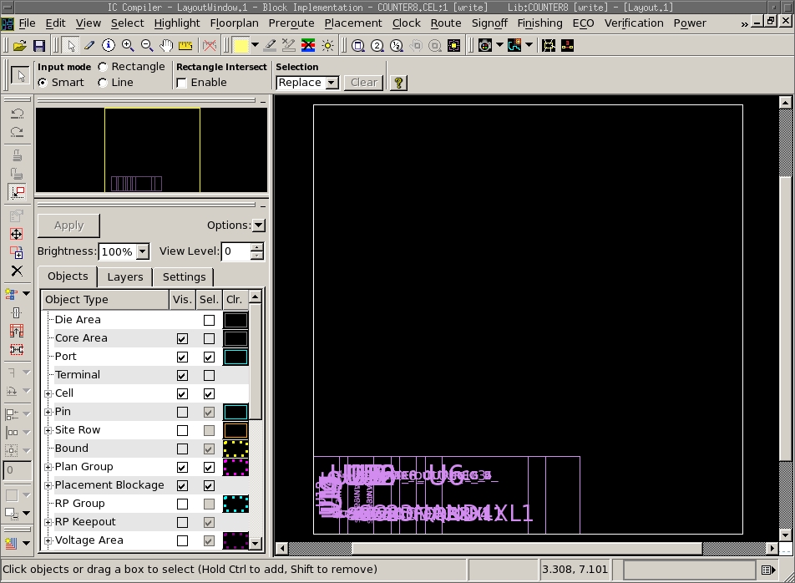
Task: Switch to the Layers tab
Action: (125, 276)
